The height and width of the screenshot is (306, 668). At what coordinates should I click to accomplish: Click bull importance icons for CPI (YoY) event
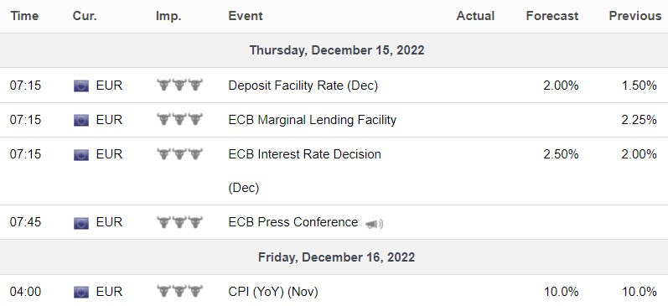pos(179,292)
